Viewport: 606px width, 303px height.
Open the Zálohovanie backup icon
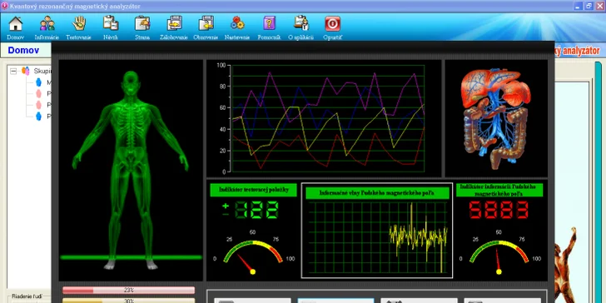click(x=174, y=27)
